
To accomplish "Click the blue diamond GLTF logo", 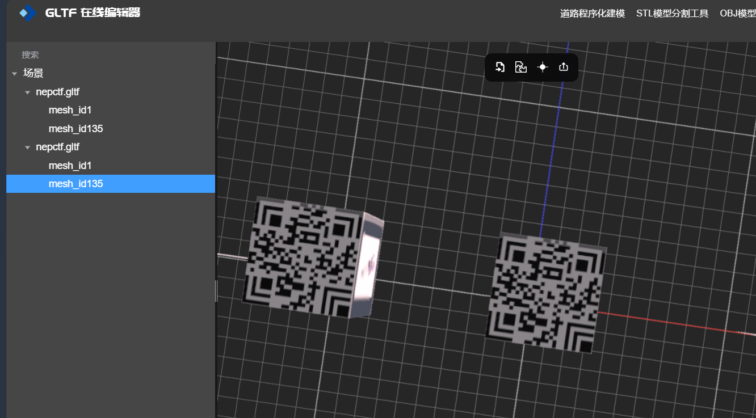I will (27, 12).
